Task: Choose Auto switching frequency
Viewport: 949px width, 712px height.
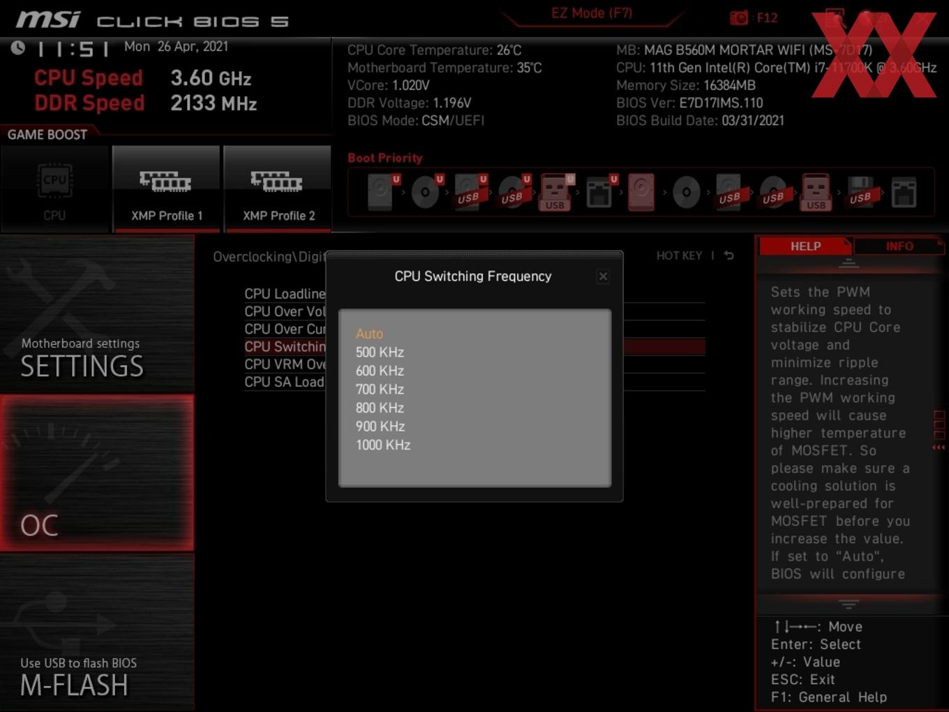Action: click(369, 334)
